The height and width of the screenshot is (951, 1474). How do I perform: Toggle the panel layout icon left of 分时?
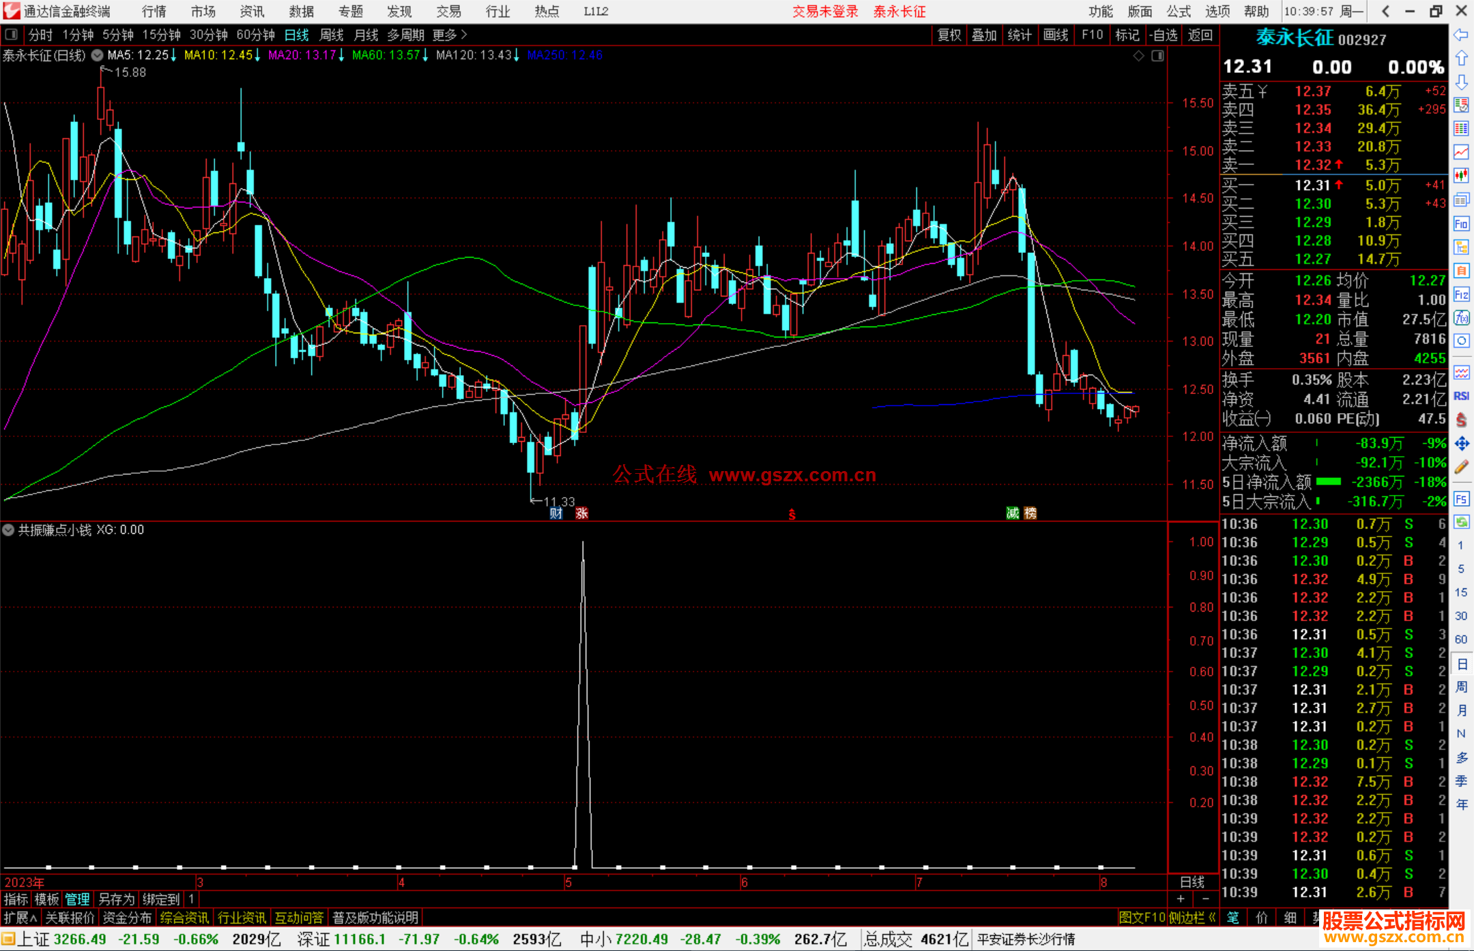pyautogui.click(x=11, y=34)
